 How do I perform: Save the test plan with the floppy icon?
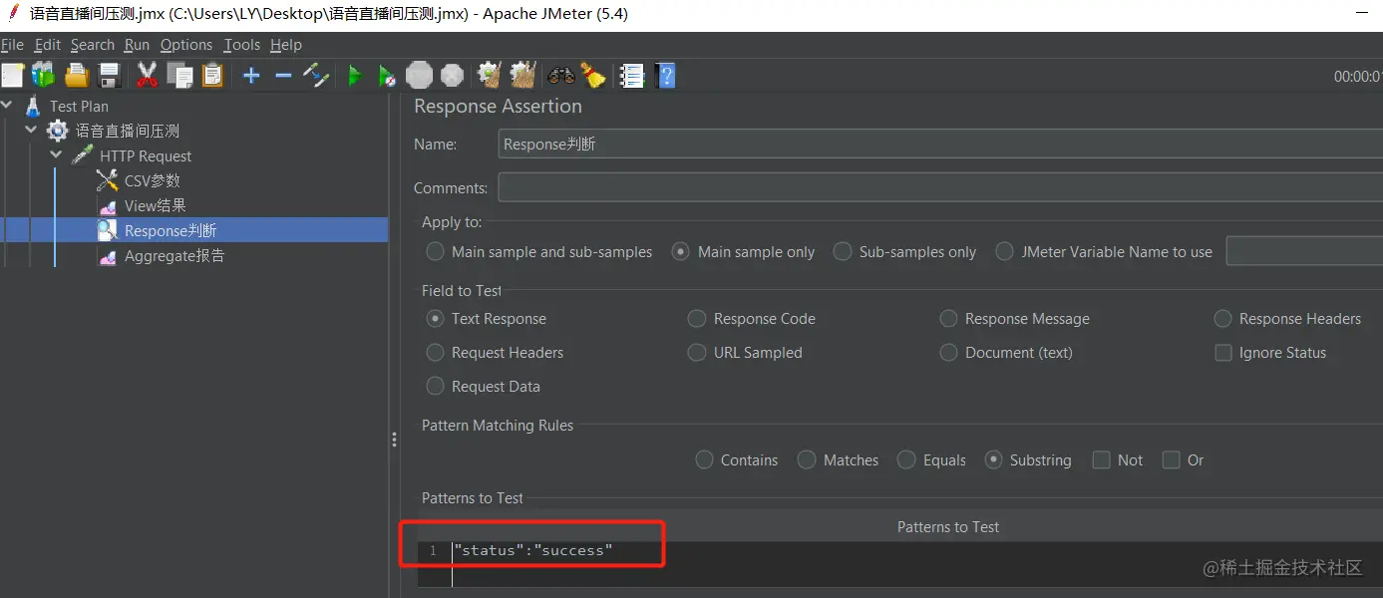110,75
